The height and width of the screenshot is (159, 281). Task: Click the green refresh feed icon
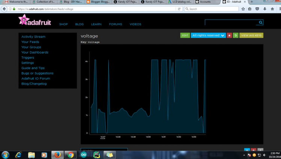236,35
